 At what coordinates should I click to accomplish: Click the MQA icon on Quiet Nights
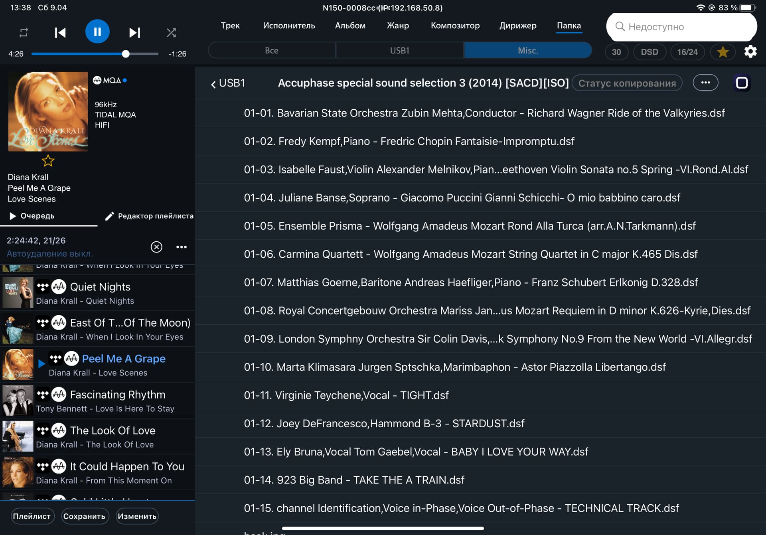point(59,286)
